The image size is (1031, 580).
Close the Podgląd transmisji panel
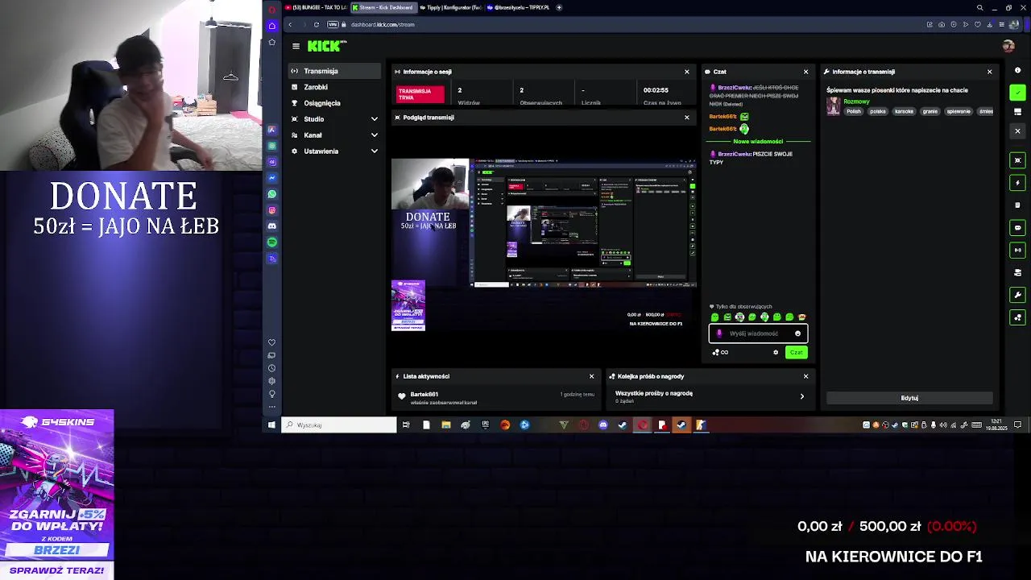click(x=686, y=118)
